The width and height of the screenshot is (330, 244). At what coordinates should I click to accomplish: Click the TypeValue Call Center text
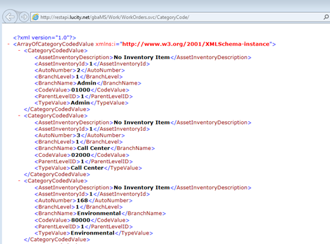coord(87,168)
